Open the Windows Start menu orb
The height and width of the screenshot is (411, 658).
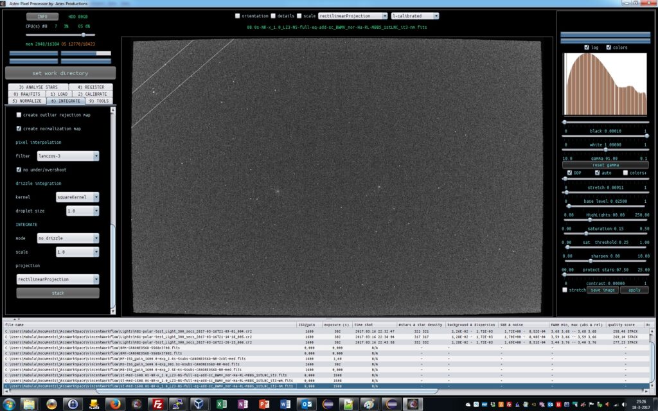(x=9, y=404)
